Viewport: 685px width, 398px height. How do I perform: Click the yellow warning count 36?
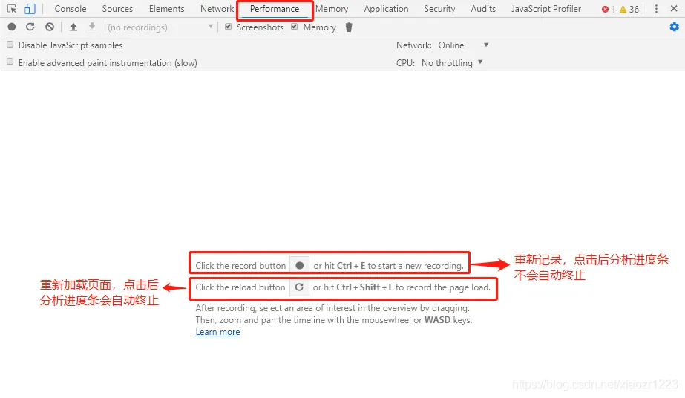tap(629, 9)
